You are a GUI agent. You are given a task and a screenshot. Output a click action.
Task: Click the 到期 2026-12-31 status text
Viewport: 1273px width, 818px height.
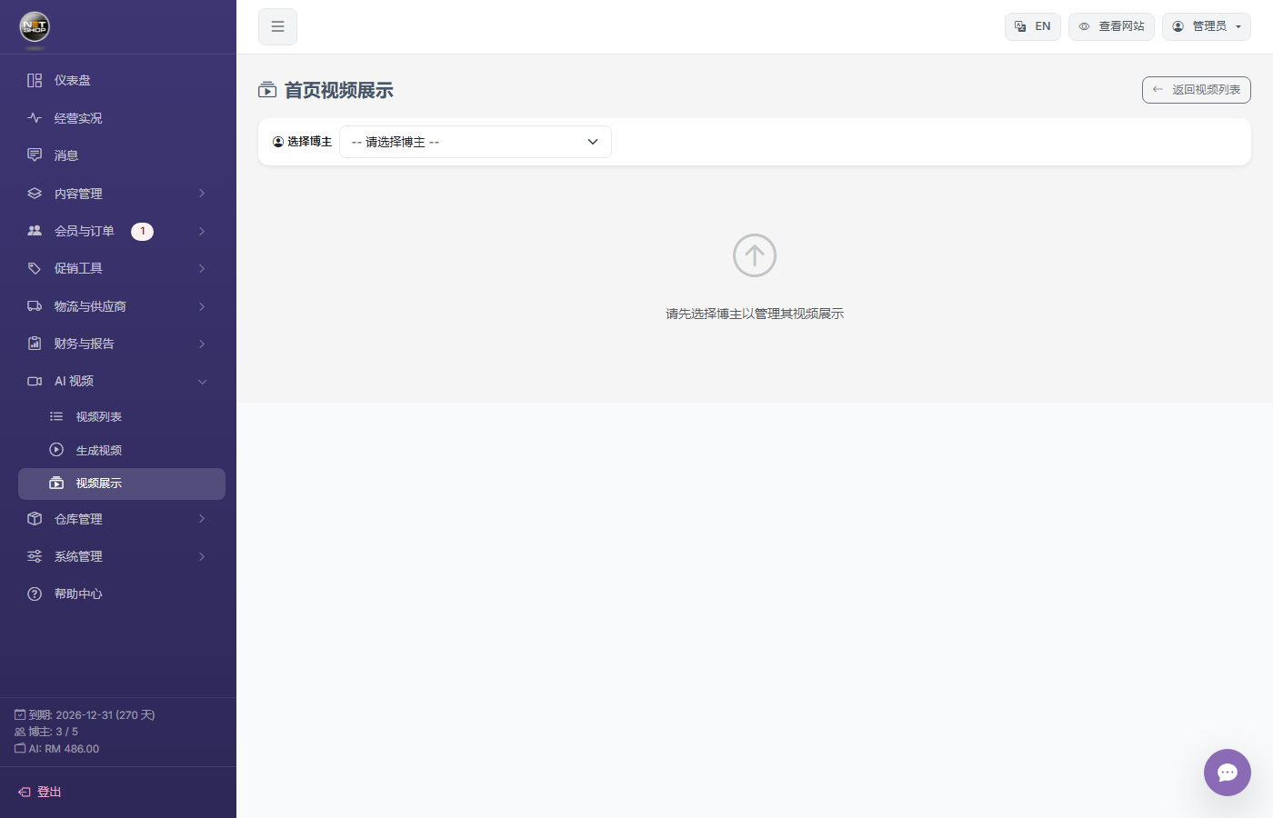pyautogui.click(x=85, y=715)
